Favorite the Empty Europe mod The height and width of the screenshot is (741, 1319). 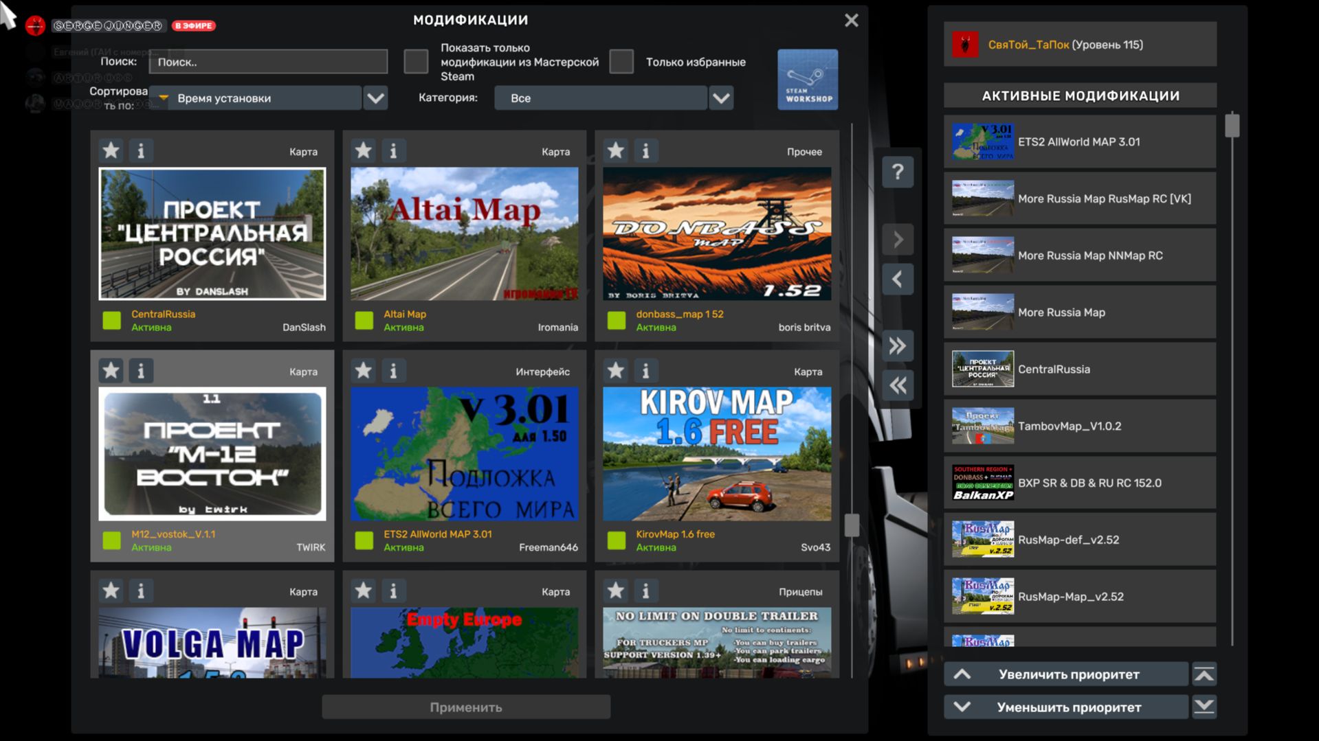(x=363, y=591)
